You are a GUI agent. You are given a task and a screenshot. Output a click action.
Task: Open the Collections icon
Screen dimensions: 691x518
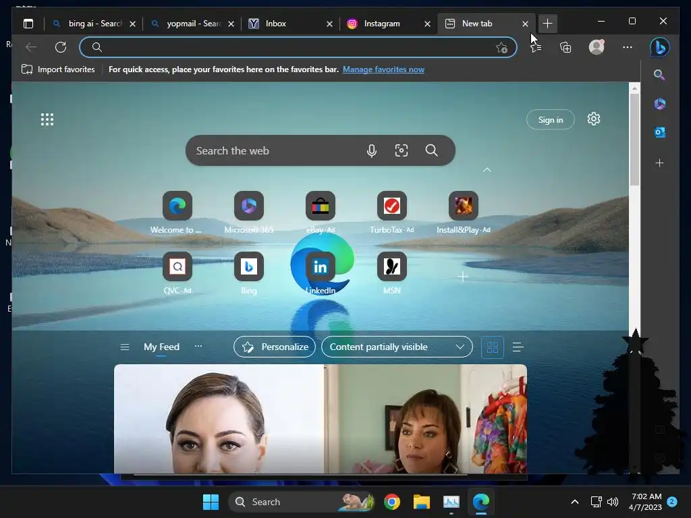pos(565,47)
